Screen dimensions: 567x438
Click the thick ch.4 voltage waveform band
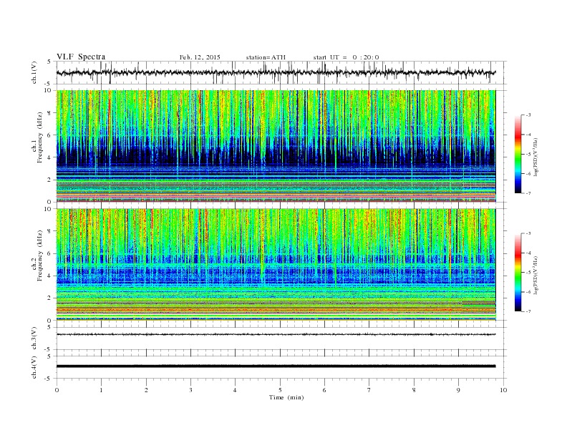click(276, 366)
